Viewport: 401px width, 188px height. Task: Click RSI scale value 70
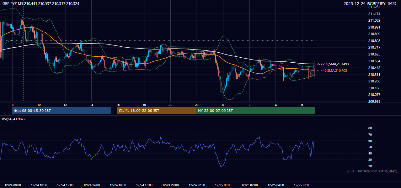(370, 134)
